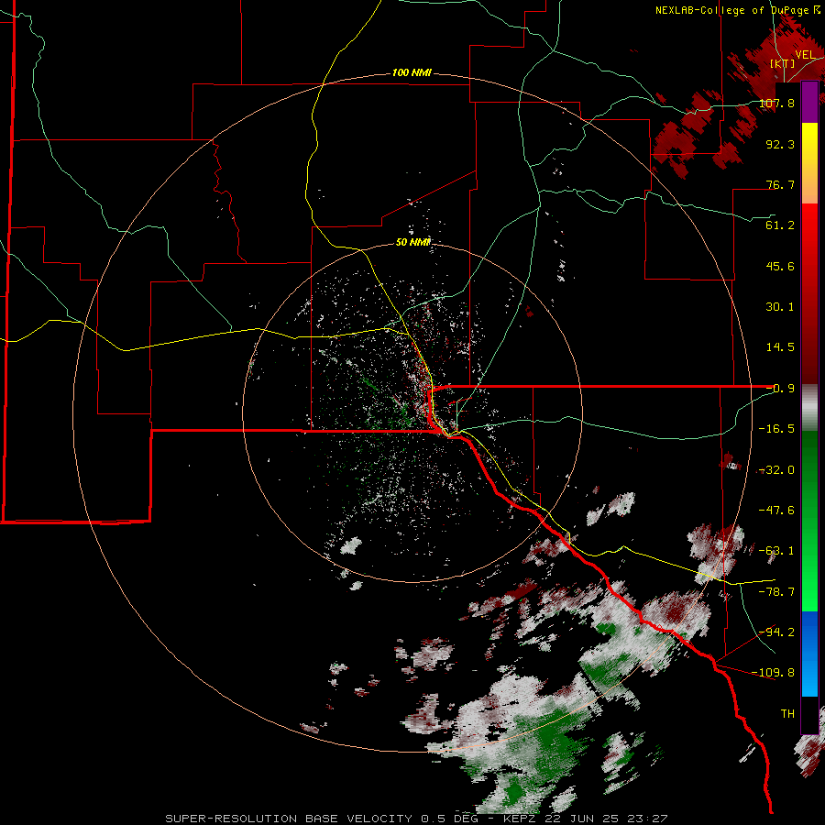The image size is (825, 825).
Task: Pick the yellow segment of velocity color bar
Action: click(809, 143)
